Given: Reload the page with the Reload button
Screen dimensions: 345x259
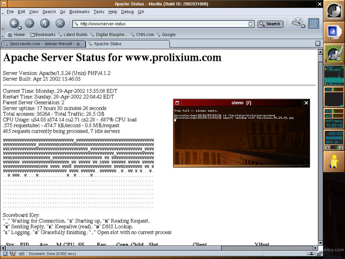Looking at the screenshot, I should point(45,23).
